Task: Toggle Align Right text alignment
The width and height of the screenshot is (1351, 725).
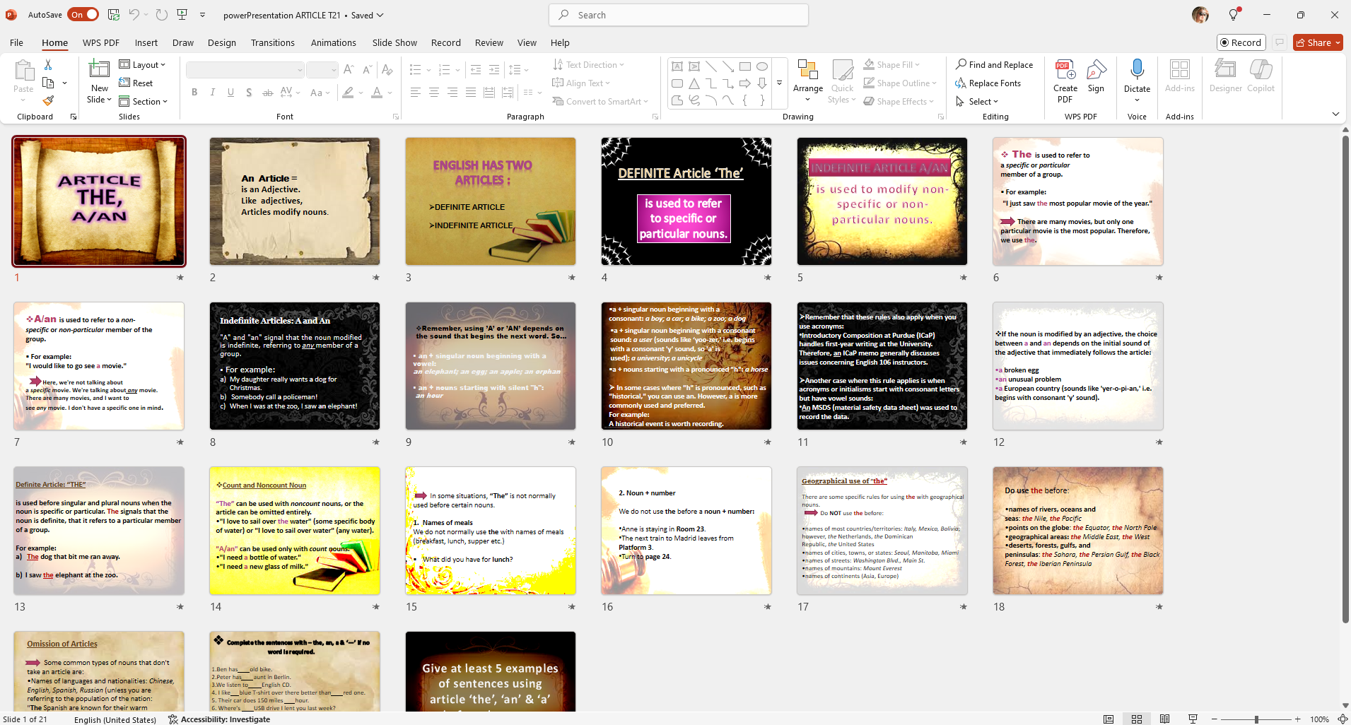Action: tap(452, 93)
